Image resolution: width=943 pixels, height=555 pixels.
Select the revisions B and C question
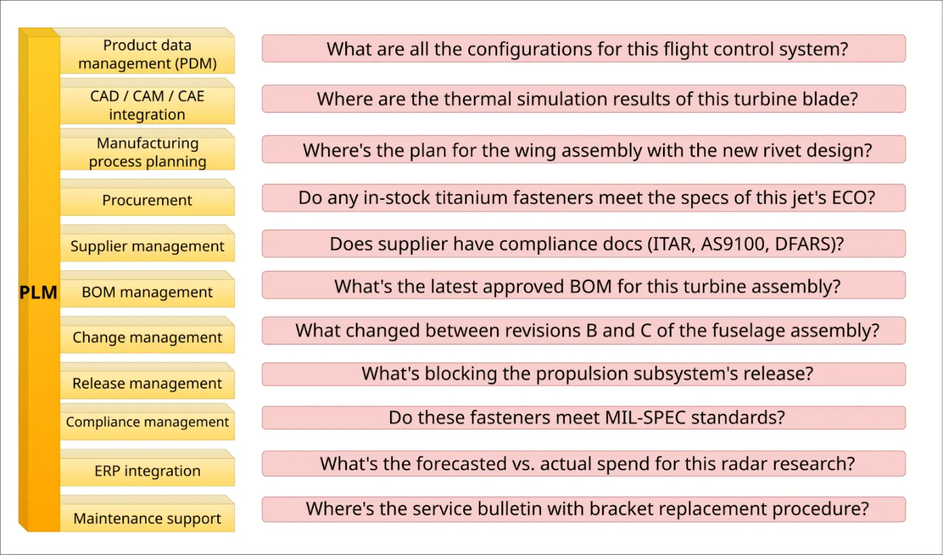tap(583, 330)
